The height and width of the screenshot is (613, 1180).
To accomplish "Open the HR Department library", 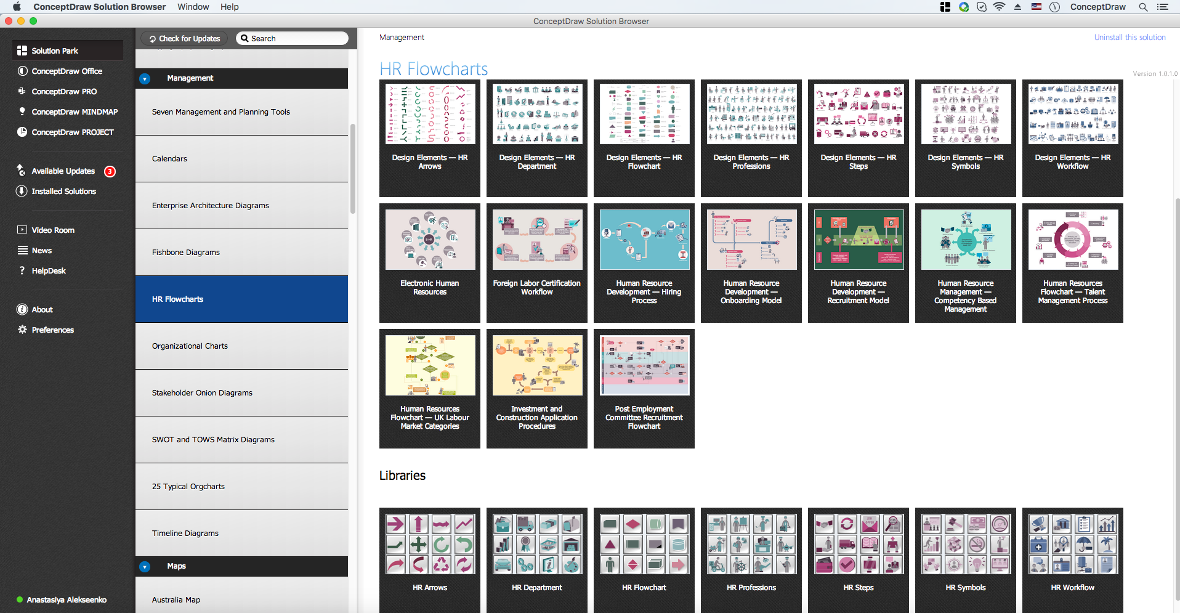I will pos(537,560).
